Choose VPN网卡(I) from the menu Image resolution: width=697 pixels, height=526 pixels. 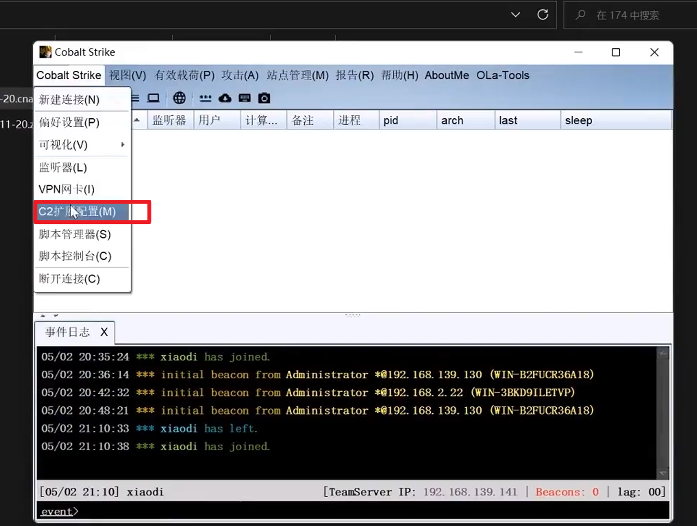82,189
